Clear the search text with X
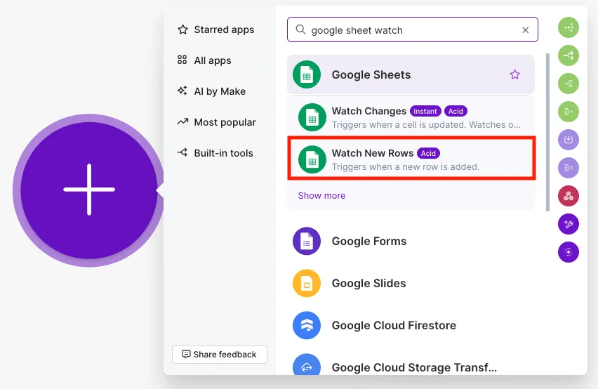Image resolution: width=598 pixels, height=389 pixels. click(525, 29)
